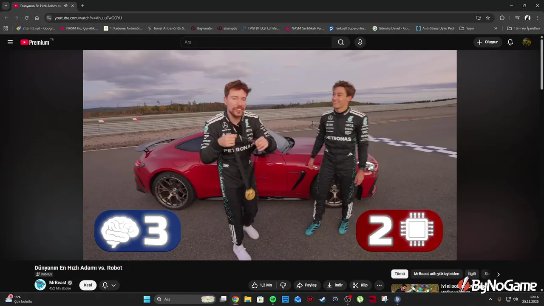544x306 pixels.
Task: Open ekampüs bookmark
Action: [227, 28]
